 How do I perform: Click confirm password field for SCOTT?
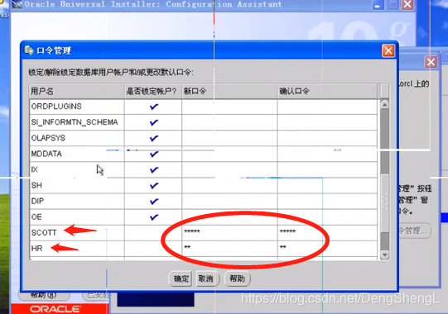(x=327, y=233)
